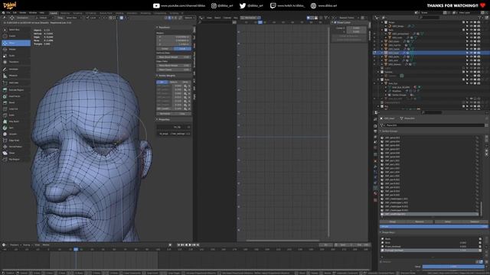Click the timeline current frame marker

(76, 249)
